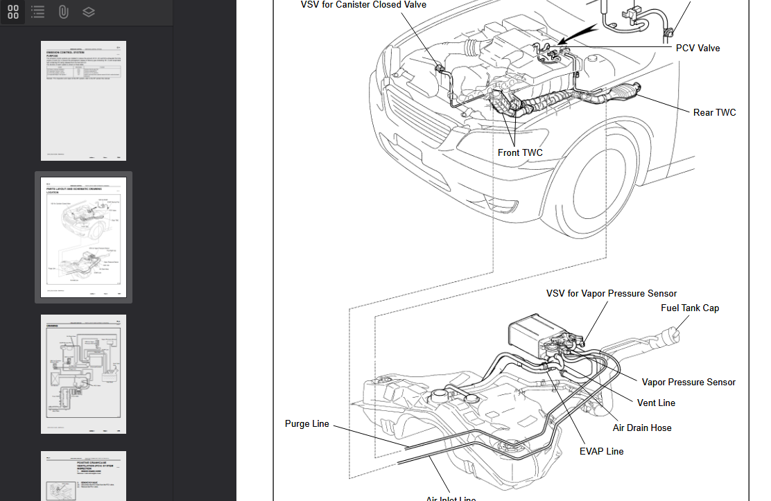Click the 'Rear TWC' label

[x=714, y=112]
